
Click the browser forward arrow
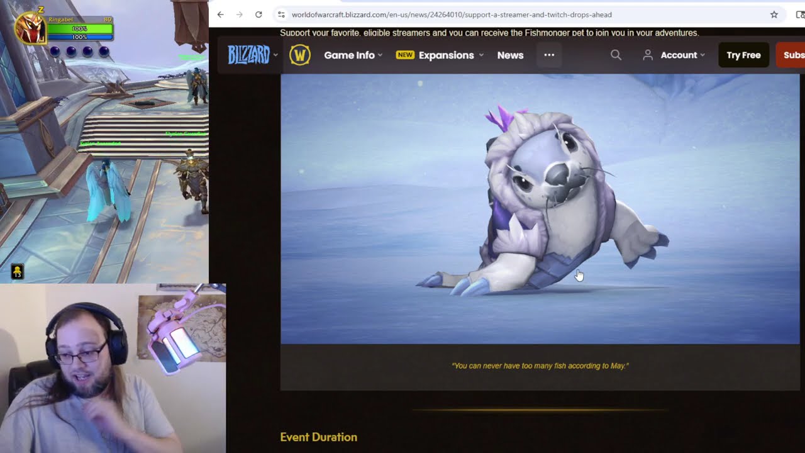click(239, 14)
